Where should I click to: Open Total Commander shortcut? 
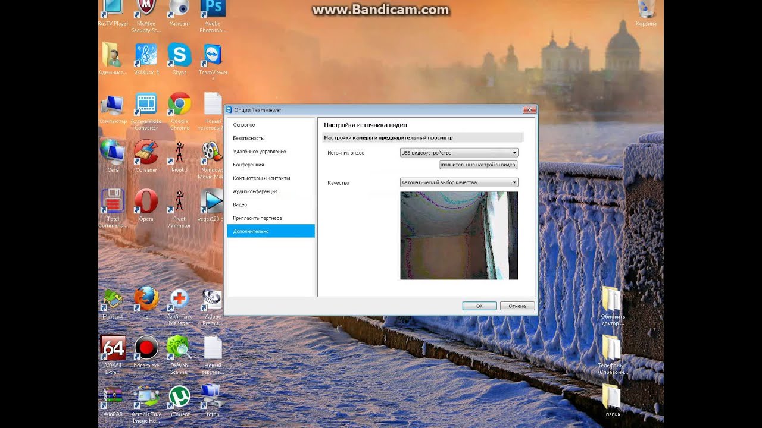(x=113, y=208)
